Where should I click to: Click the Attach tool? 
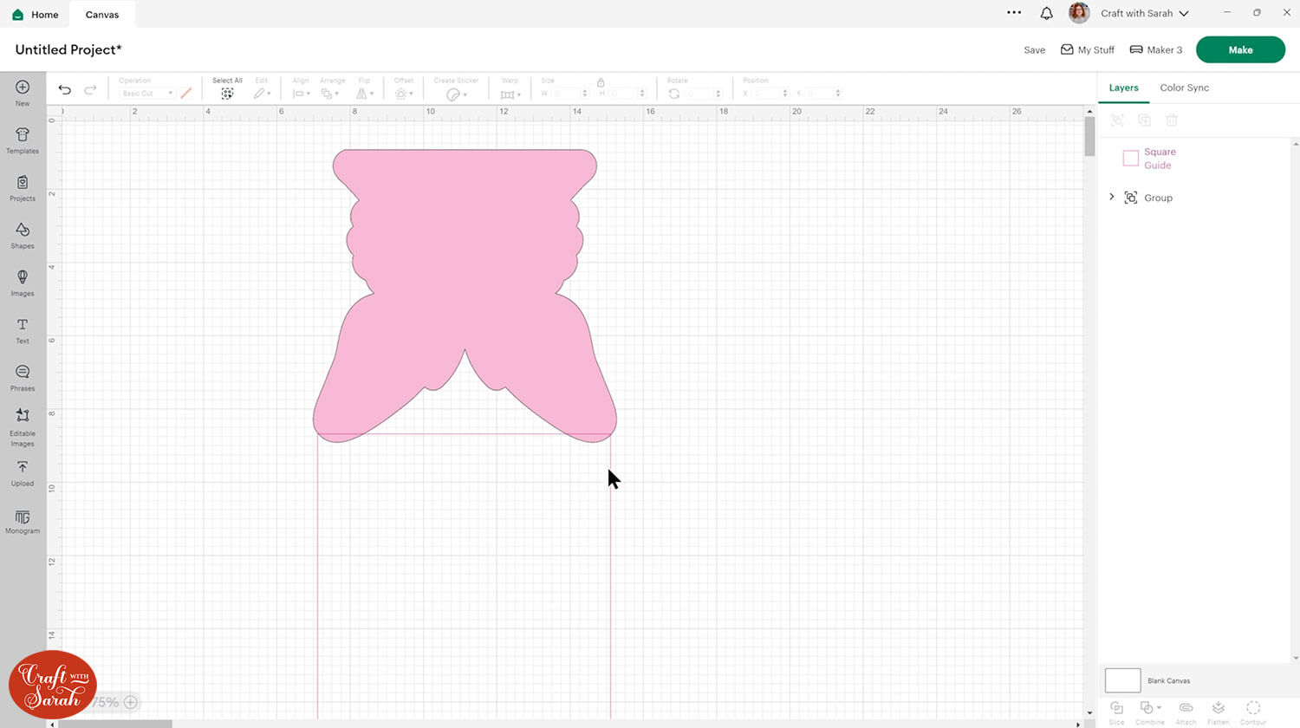point(1186,713)
